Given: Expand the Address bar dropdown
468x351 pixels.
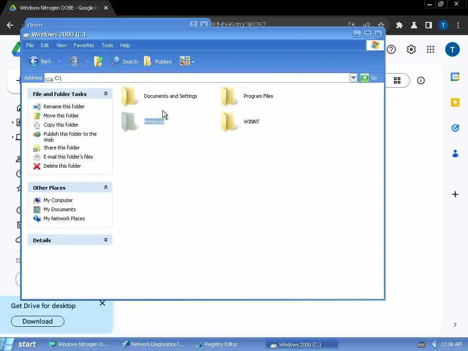Looking at the screenshot, I should [353, 78].
